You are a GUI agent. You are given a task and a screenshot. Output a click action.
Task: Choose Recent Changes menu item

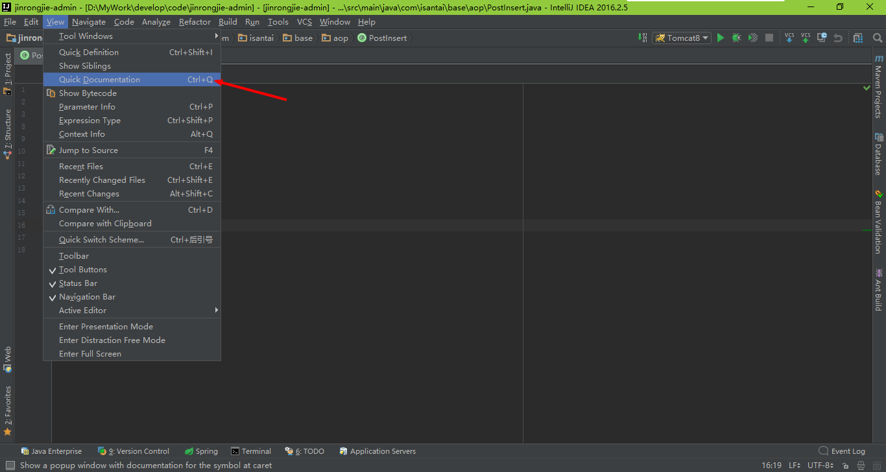tap(132, 194)
